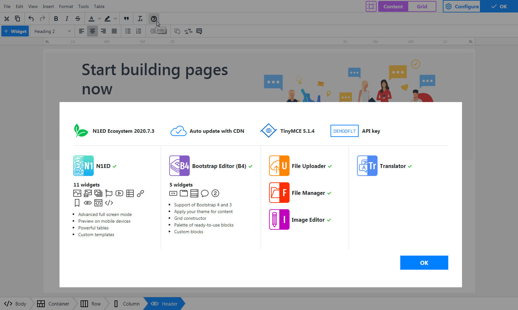The image size is (518, 310).
Task: Apply the text color button
Action: tap(92, 19)
